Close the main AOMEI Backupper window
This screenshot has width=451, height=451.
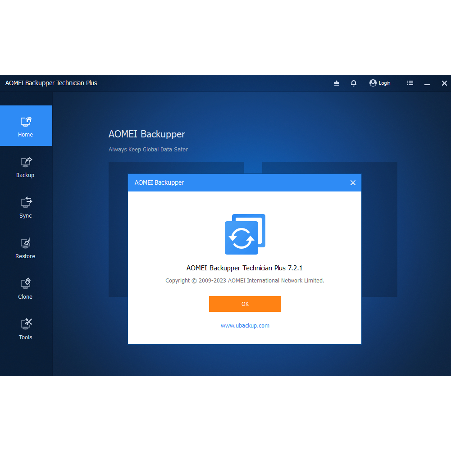tap(444, 83)
